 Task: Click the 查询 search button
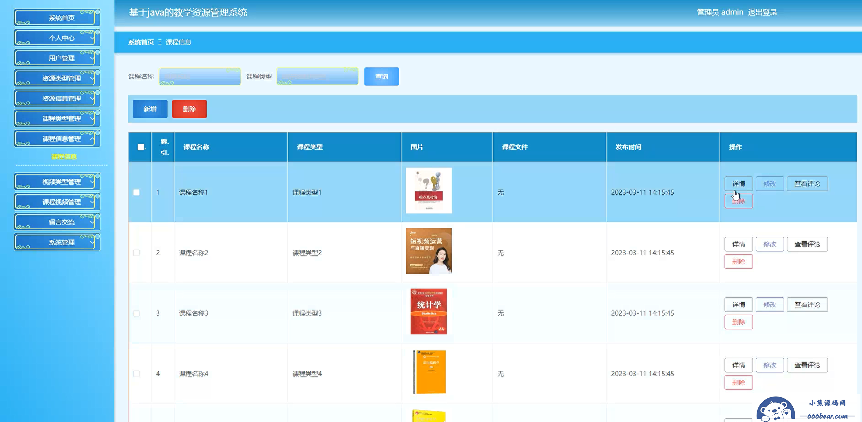382,76
